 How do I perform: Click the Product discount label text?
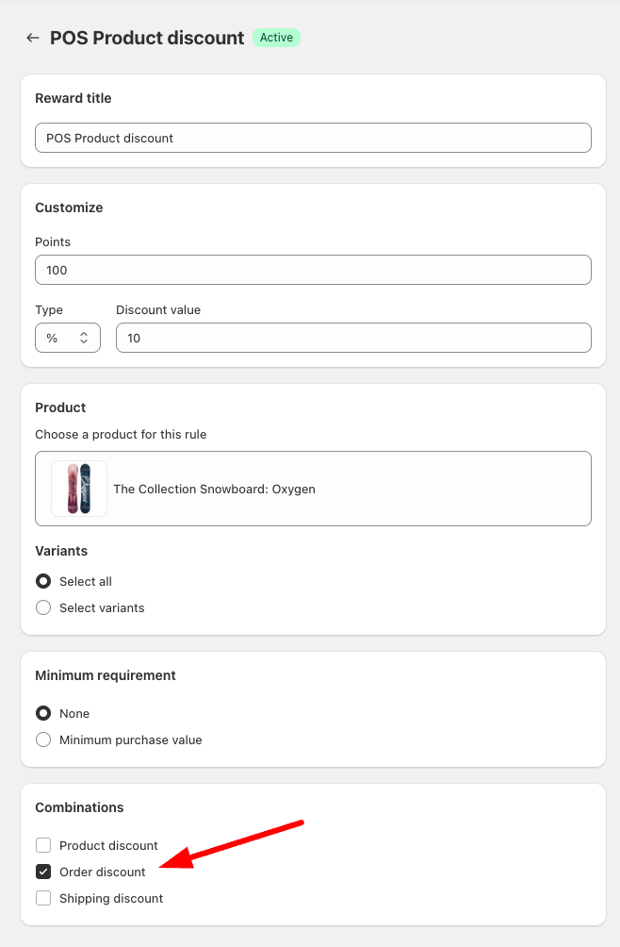108,845
